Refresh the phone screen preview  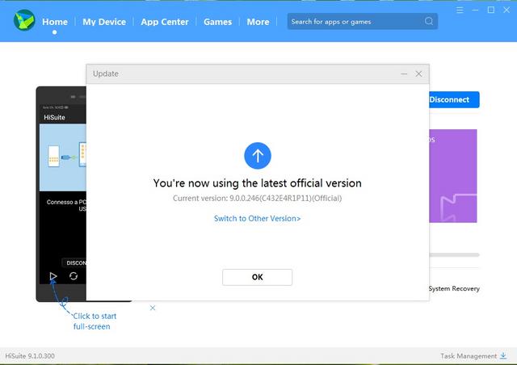click(x=74, y=276)
